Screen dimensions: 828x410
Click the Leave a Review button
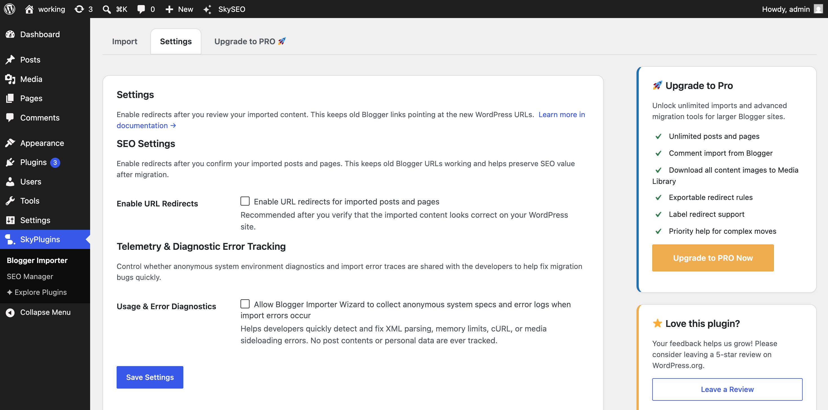(727, 389)
